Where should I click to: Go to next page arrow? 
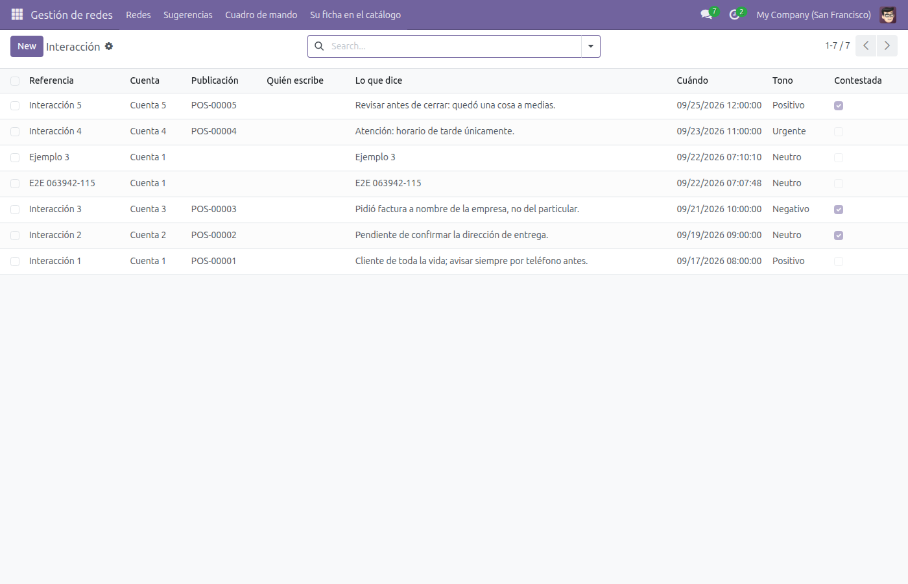tap(887, 45)
